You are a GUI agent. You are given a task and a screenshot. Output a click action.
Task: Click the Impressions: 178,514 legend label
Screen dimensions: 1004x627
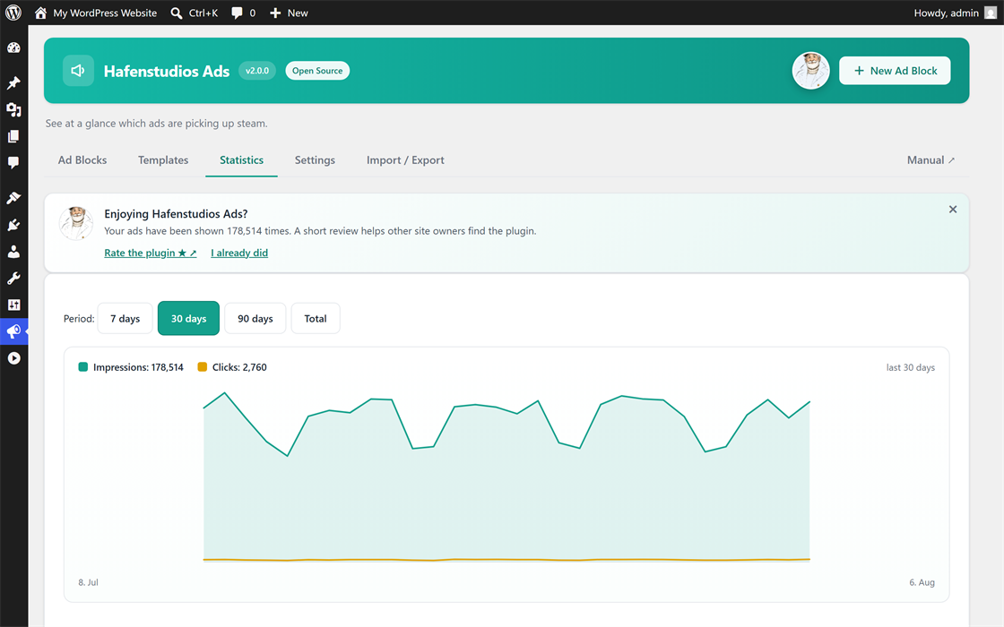click(x=138, y=367)
